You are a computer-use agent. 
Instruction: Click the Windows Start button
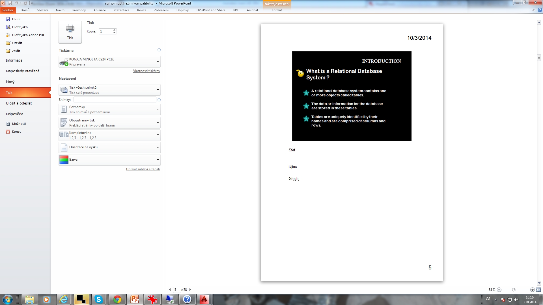(8, 299)
